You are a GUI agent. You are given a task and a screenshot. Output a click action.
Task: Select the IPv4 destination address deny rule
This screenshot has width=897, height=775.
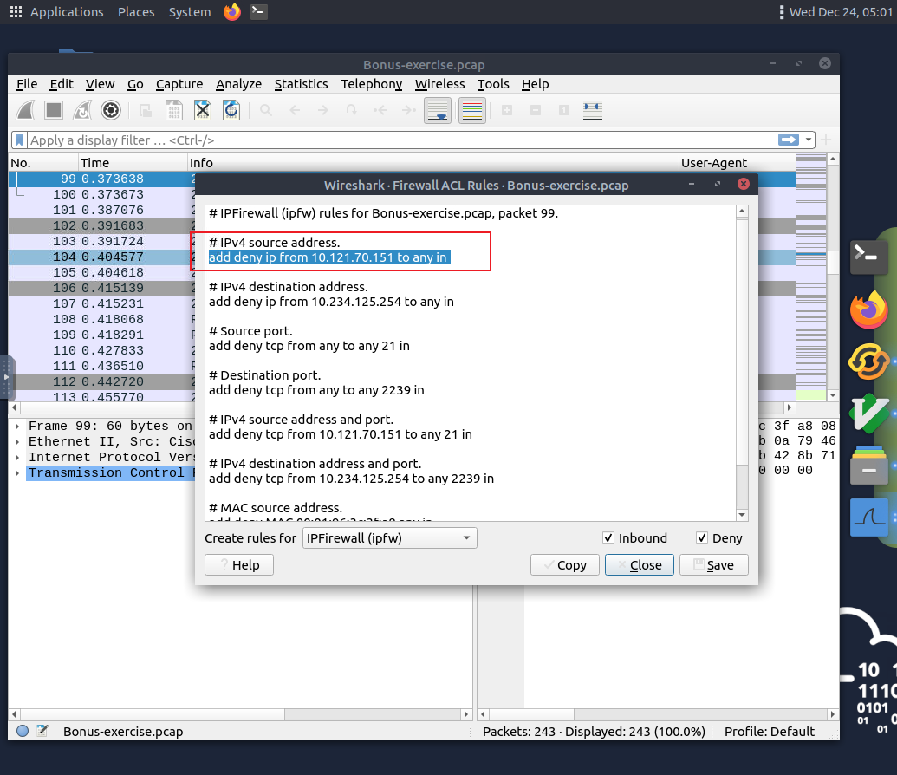click(x=331, y=302)
